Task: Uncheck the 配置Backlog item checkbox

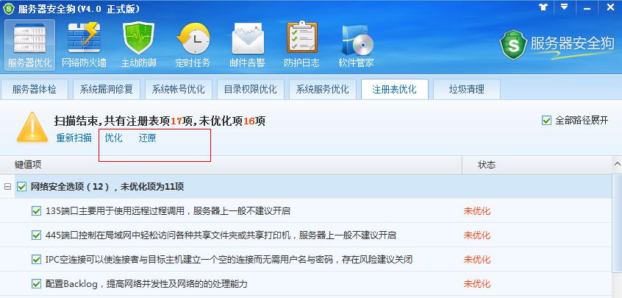Action: tap(36, 284)
